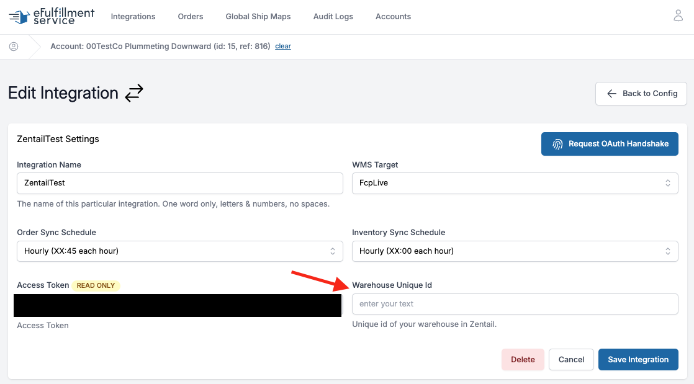Click the account breadcrumb avatar icon

click(14, 47)
